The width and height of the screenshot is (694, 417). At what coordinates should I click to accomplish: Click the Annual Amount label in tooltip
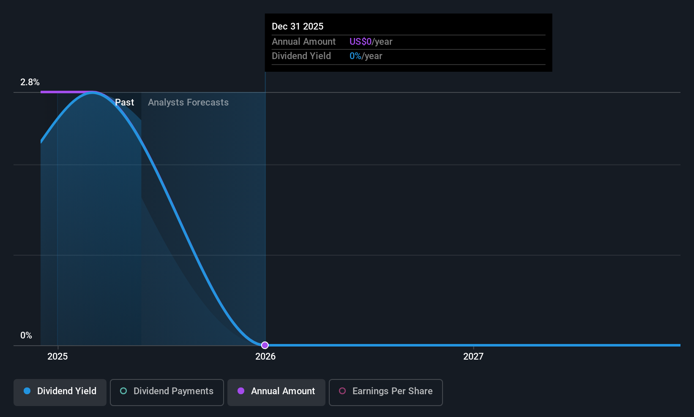coord(303,41)
